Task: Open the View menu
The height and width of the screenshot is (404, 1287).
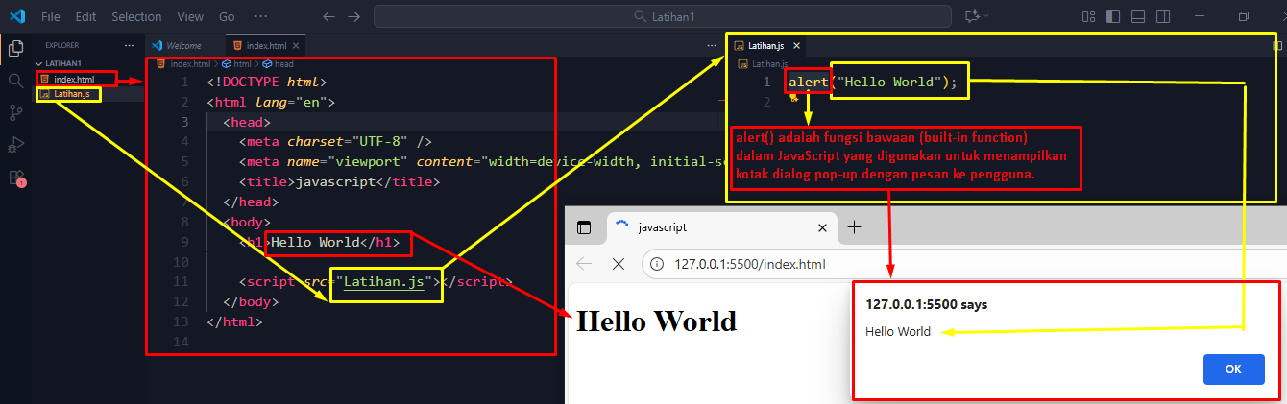Action: pyautogui.click(x=190, y=17)
